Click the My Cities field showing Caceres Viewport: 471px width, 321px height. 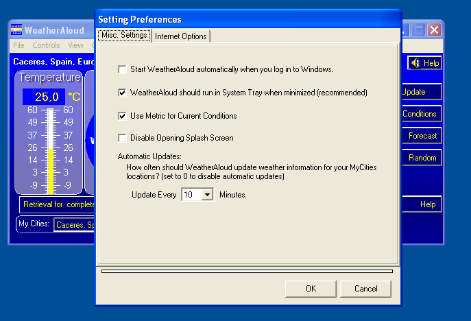tap(74, 225)
